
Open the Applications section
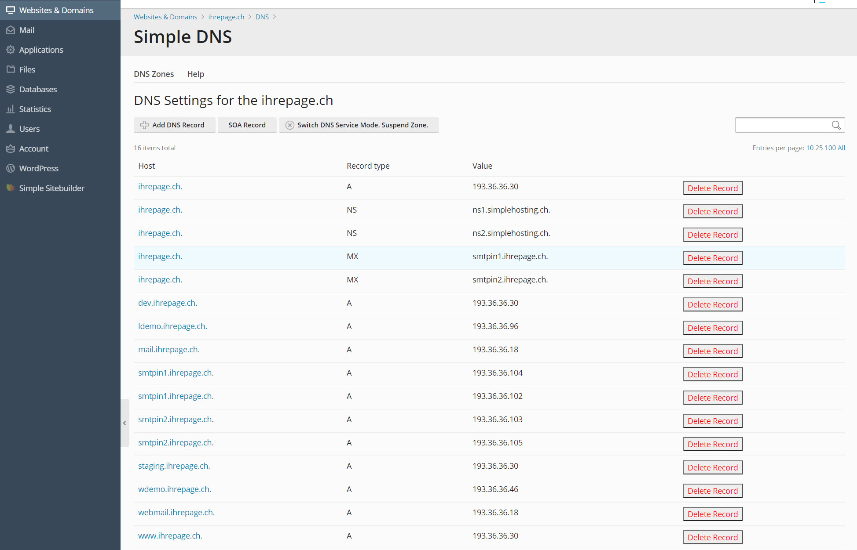click(40, 50)
